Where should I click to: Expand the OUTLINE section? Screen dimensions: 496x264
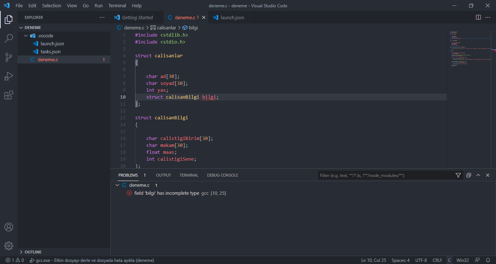[21, 252]
